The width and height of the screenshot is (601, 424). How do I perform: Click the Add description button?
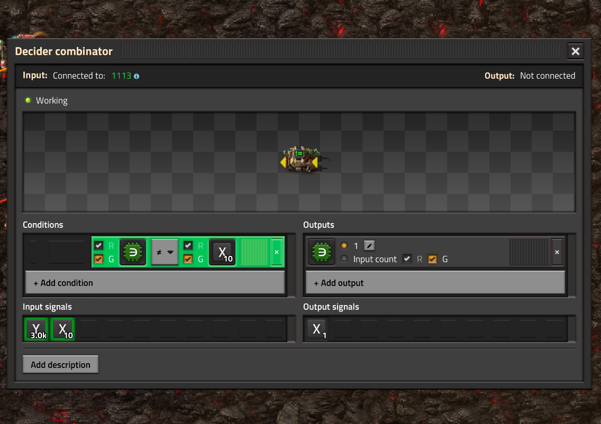(x=60, y=364)
